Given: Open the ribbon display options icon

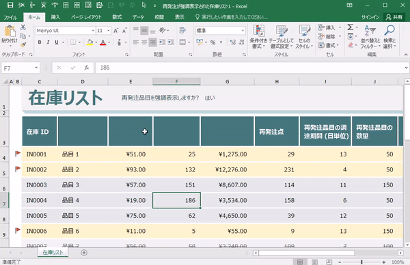Looking at the screenshot, I should pyautogui.click(x=349, y=5).
